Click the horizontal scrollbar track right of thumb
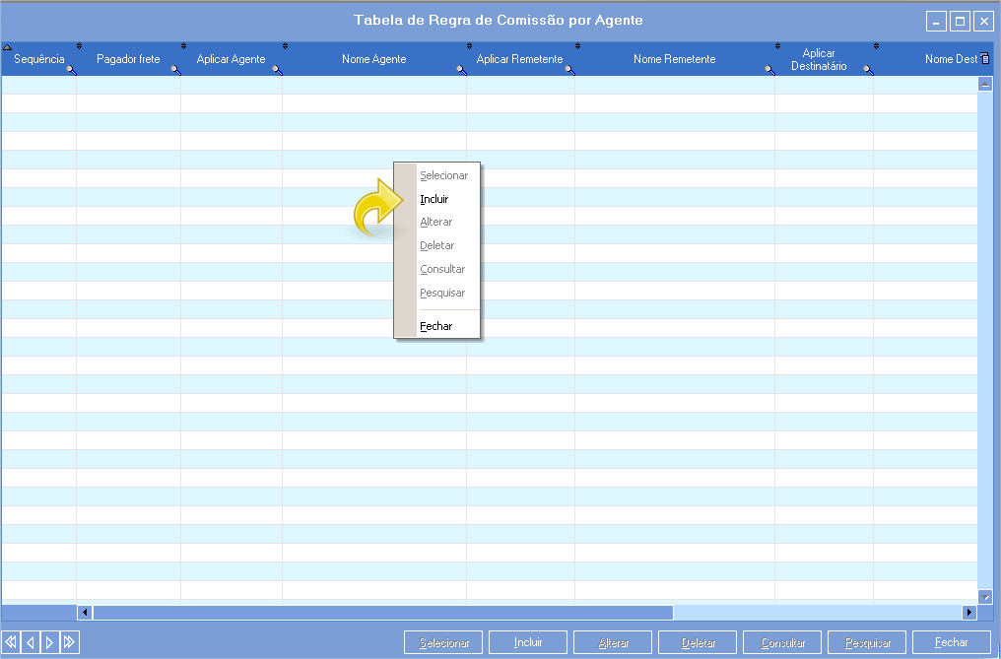The width and height of the screenshot is (1001, 659). pos(818,613)
